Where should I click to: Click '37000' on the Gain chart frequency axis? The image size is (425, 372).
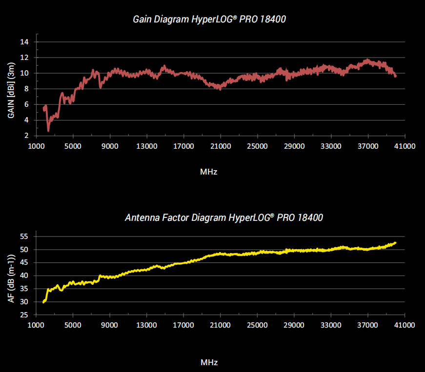coord(368,146)
